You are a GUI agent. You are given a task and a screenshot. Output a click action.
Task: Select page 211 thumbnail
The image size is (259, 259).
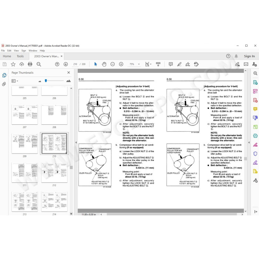25,173
